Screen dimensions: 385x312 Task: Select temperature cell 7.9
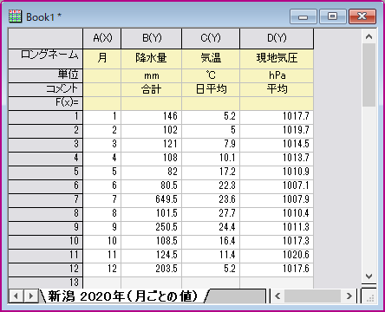(211, 145)
